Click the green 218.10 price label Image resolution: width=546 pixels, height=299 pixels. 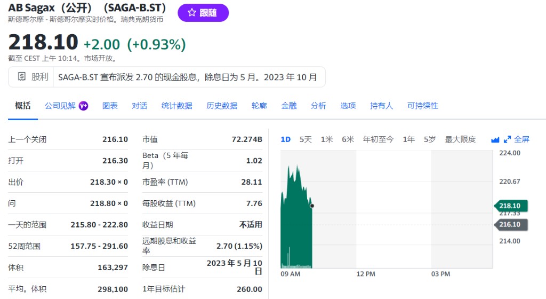(510, 206)
